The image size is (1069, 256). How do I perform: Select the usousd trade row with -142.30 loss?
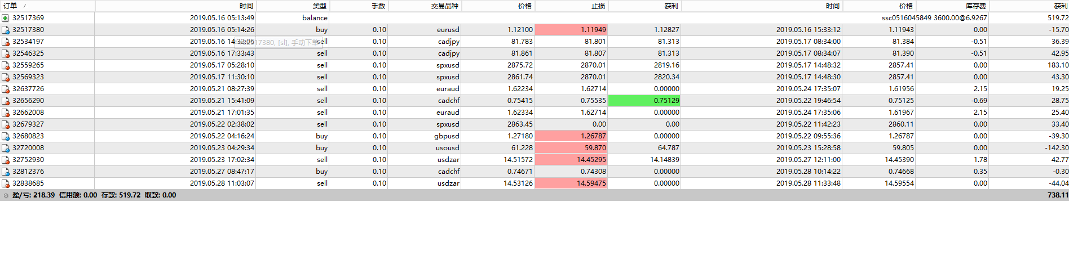click(534, 148)
